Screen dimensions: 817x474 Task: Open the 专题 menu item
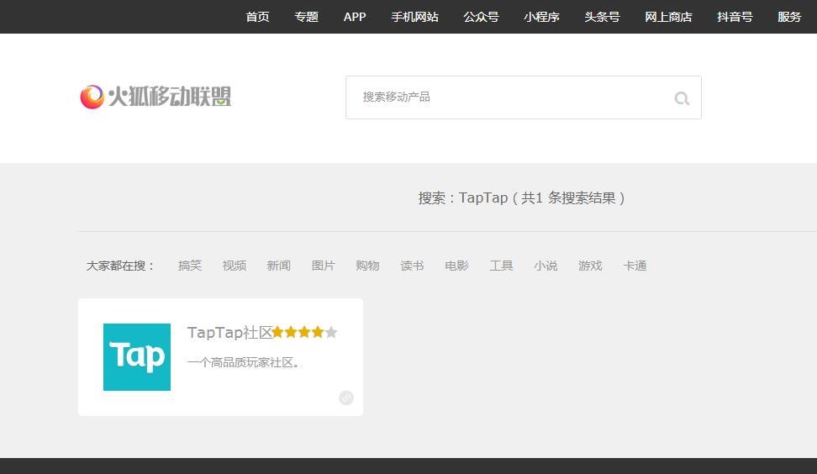point(306,17)
